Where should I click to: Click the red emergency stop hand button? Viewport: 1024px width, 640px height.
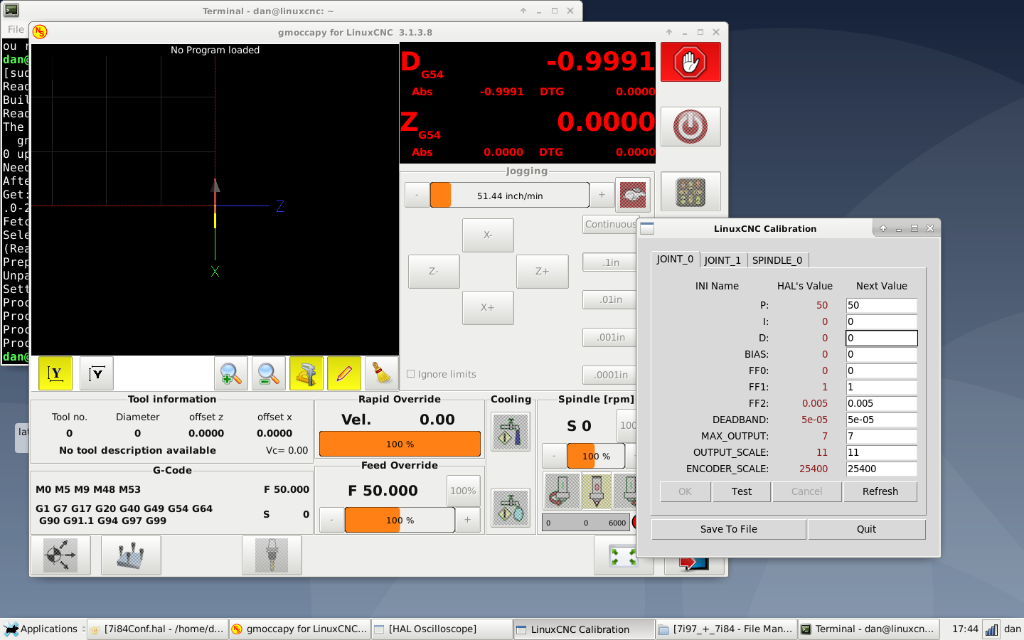[x=690, y=62]
